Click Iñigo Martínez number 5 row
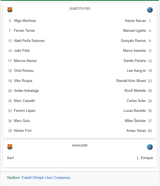Image resolution: width=160 pixels, height=186 pixels. [25, 21]
